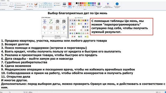Open the Rotate (Повернуть) dropdown
This screenshot has width=166, height=93.
[19, 7]
